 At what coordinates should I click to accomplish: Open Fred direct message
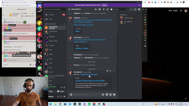click(x=55, y=63)
